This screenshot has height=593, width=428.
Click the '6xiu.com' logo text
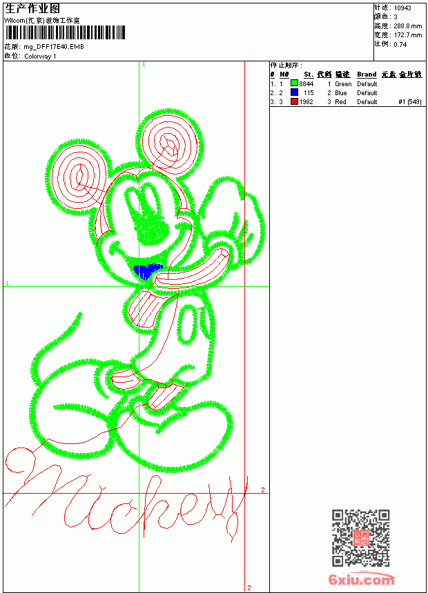point(361,579)
